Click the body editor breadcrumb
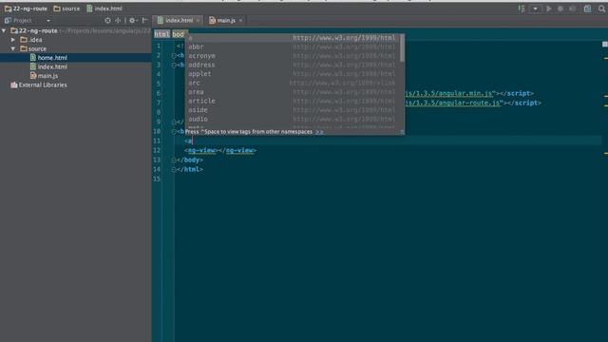Viewport: 608px width, 342px height. (179, 34)
